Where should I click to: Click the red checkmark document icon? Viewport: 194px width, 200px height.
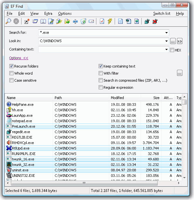(102, 22)
